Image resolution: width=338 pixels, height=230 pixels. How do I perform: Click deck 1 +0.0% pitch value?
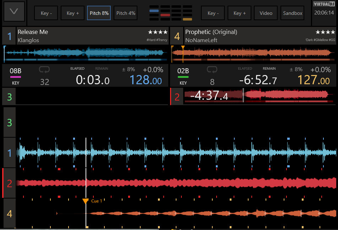[x=153, y=70]
